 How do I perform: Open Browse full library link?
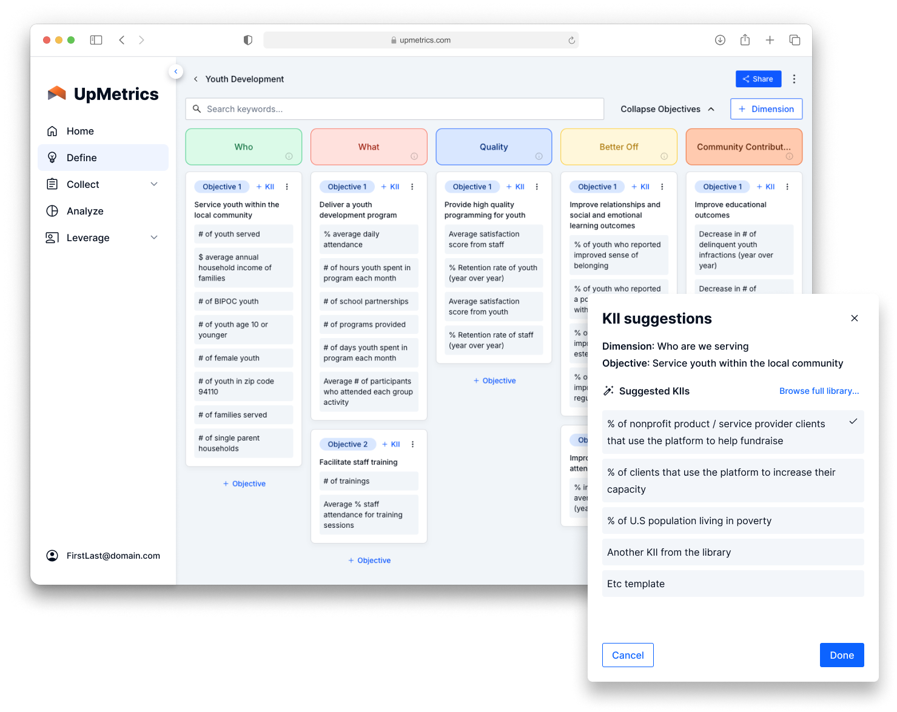click(819, 391)
